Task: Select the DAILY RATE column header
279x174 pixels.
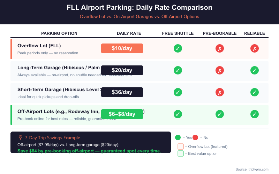Action: [129, 33]
